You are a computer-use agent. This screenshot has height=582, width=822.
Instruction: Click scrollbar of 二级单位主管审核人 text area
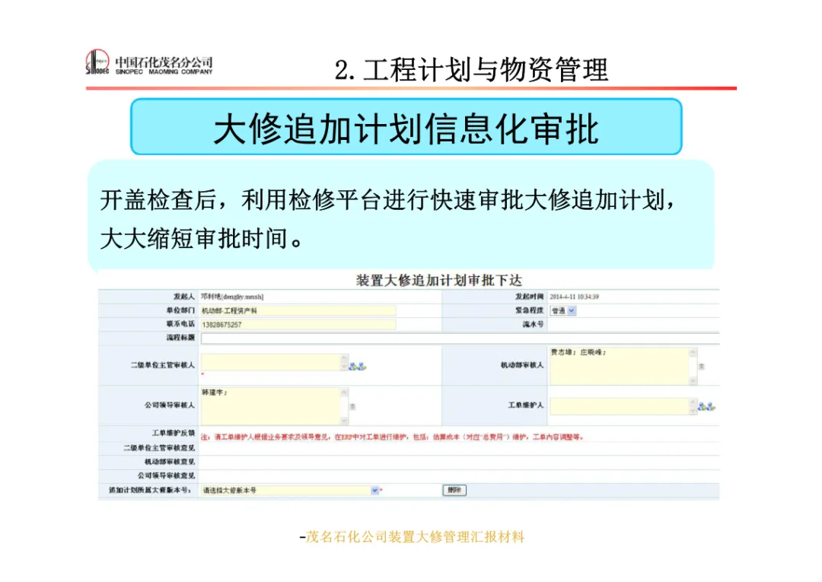(x=345, y=362)
